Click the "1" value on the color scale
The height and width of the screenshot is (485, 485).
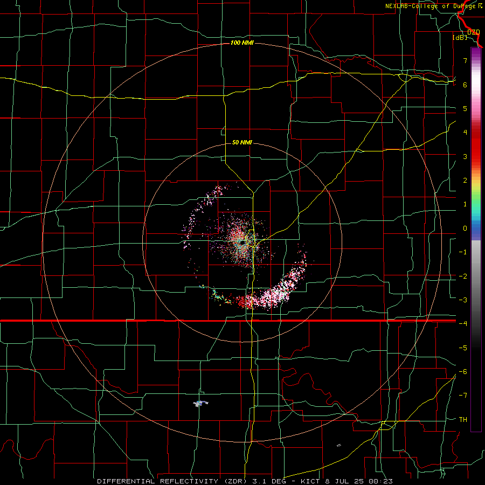(x=465, y=204)
